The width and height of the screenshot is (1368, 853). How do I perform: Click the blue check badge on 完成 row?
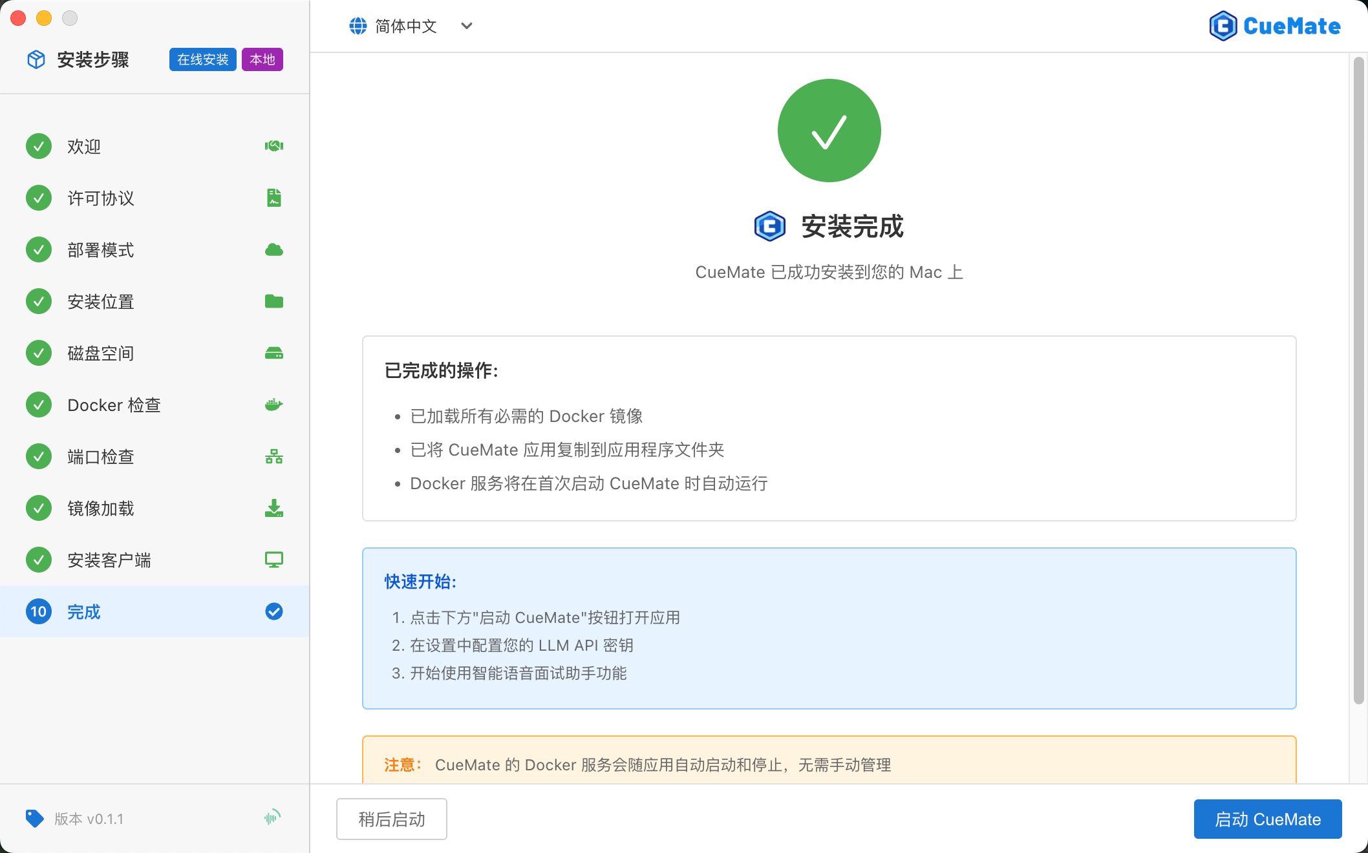pyautogui.click(x=274, y=611)
